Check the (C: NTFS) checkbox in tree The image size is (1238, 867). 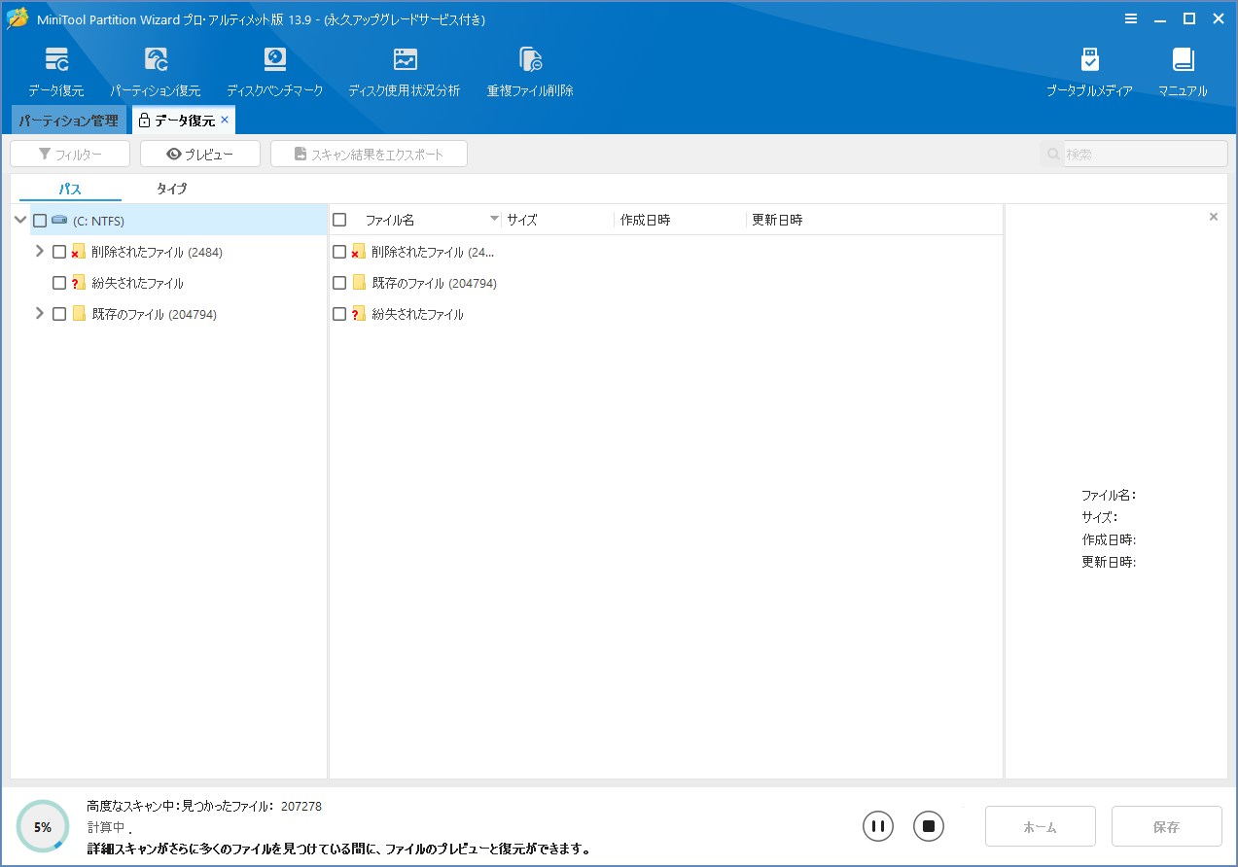click(40, 221)
